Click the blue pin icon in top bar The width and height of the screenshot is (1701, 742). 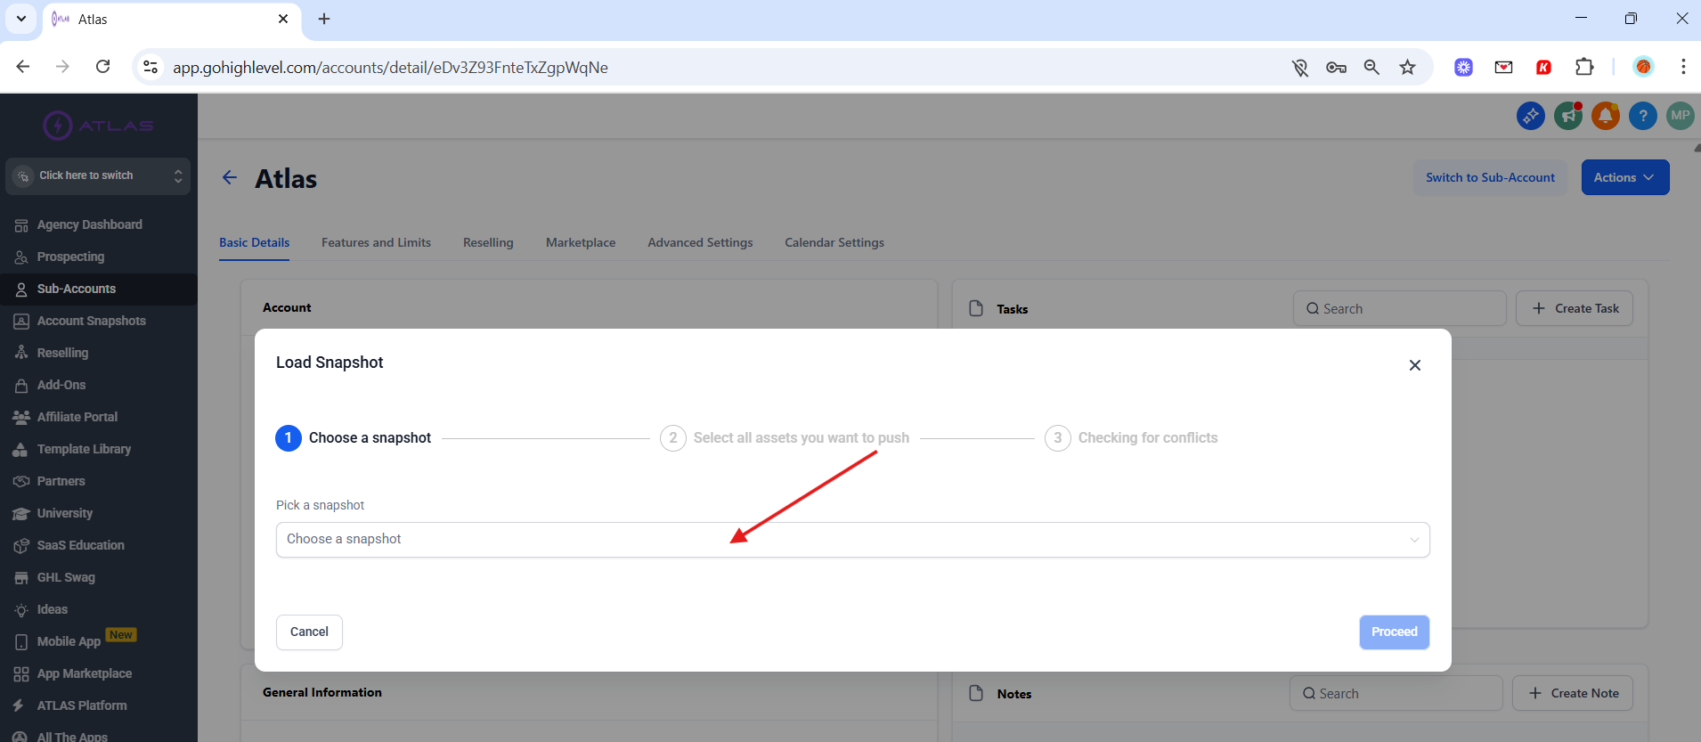[x=1531, y=116]
